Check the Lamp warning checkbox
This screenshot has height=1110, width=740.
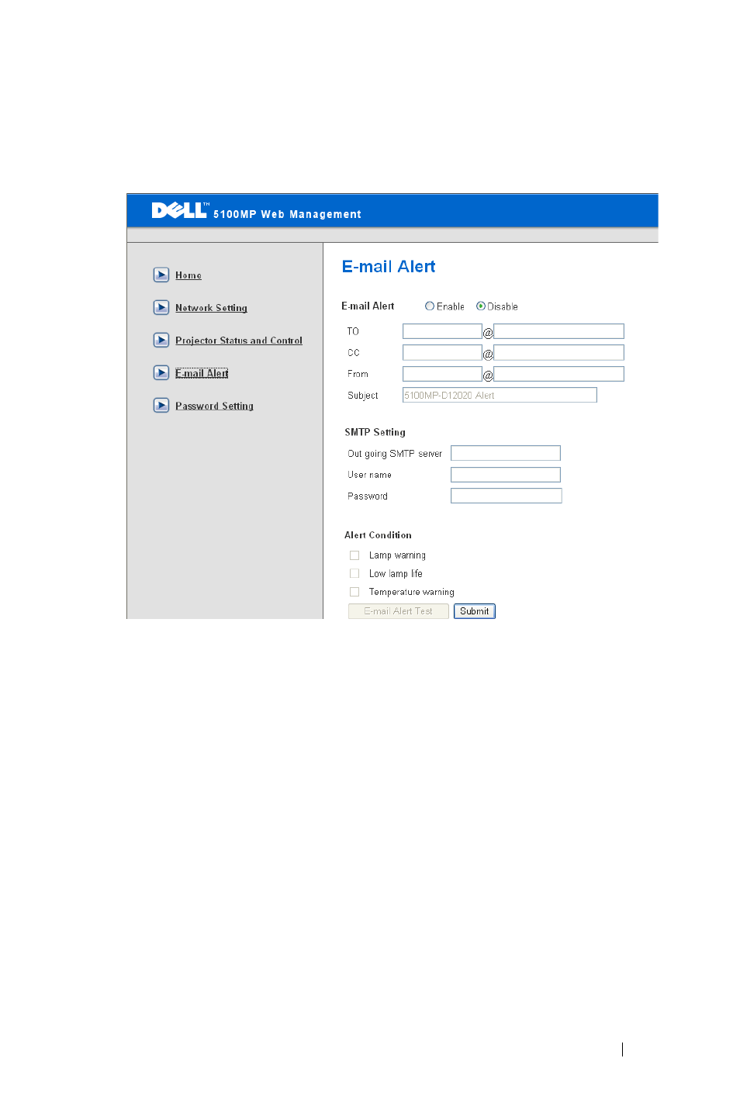click(354, 555)
